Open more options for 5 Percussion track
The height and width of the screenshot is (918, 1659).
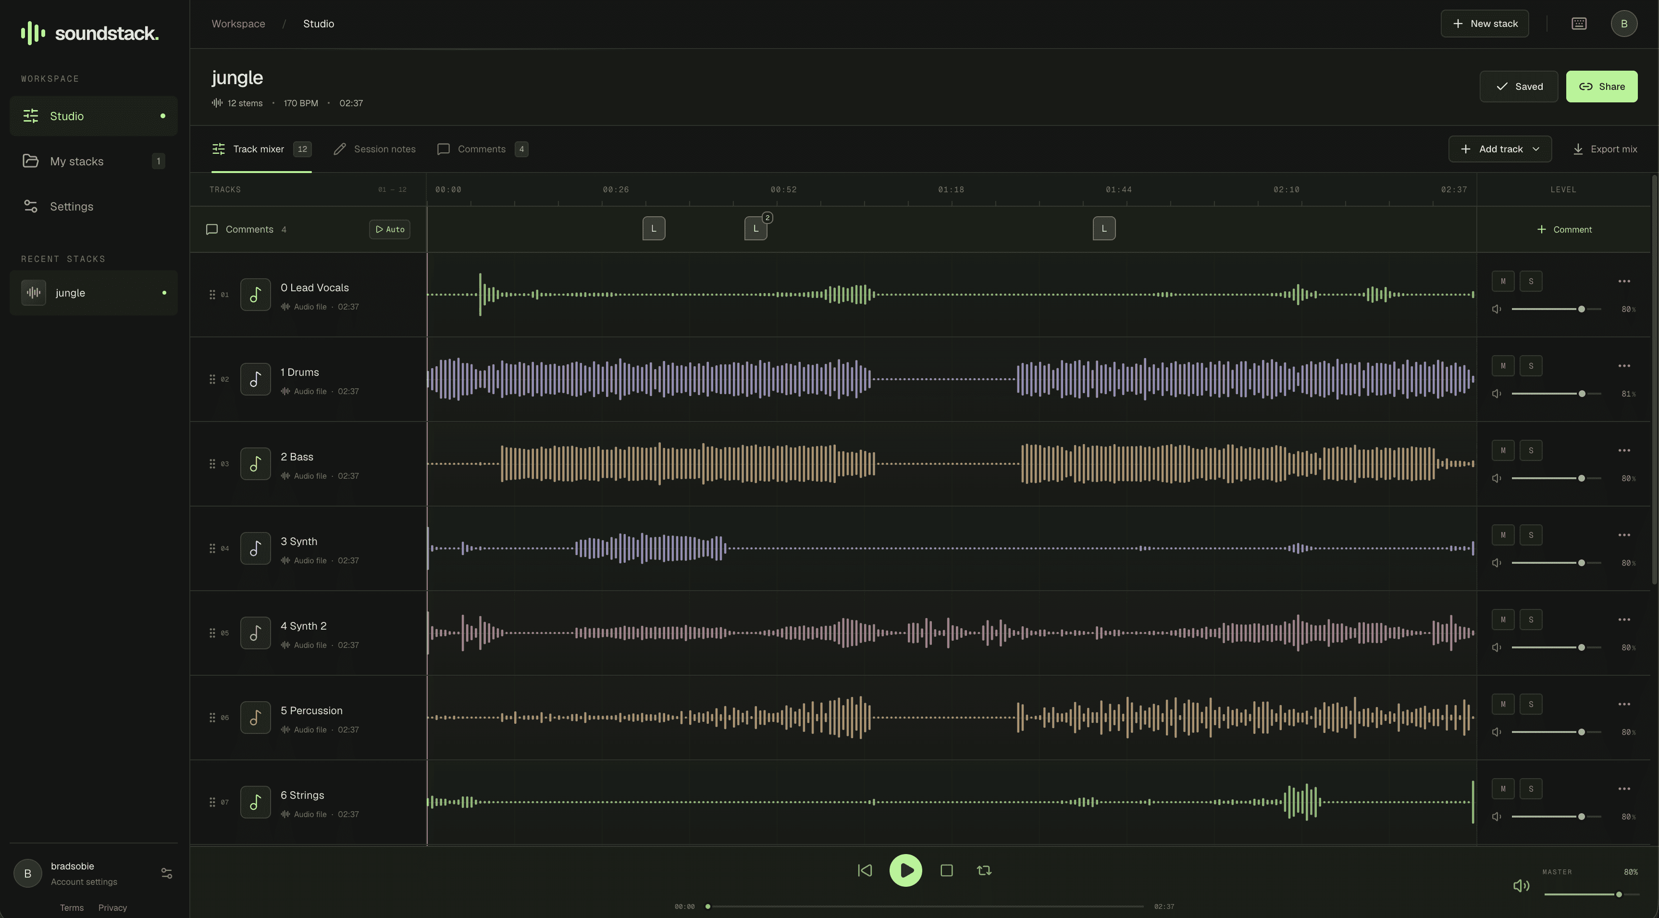pyautogui.click(x=1624, y=704)
